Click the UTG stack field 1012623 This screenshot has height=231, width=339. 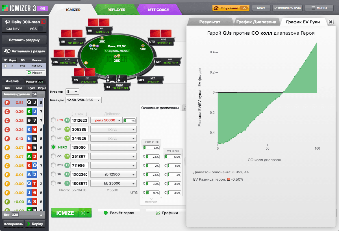click(79, 120)
